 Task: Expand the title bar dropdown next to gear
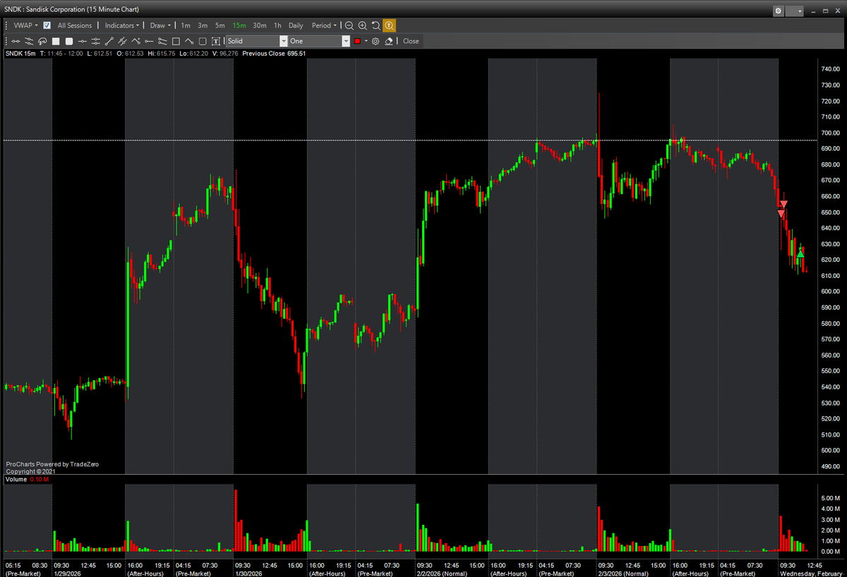pyautogui.click(x=795, y=11)
